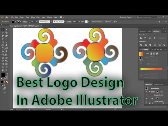
Task: Open the Window menu
Action: (x=49, y=17)
